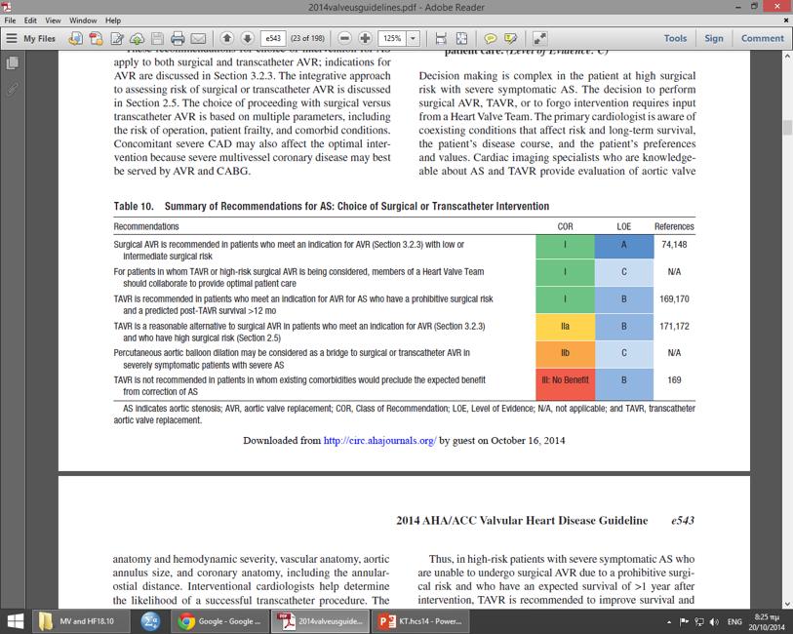Click the scrollbar down arrow
Viewport: 793px width, 634px height.
(x=787, y=604)
